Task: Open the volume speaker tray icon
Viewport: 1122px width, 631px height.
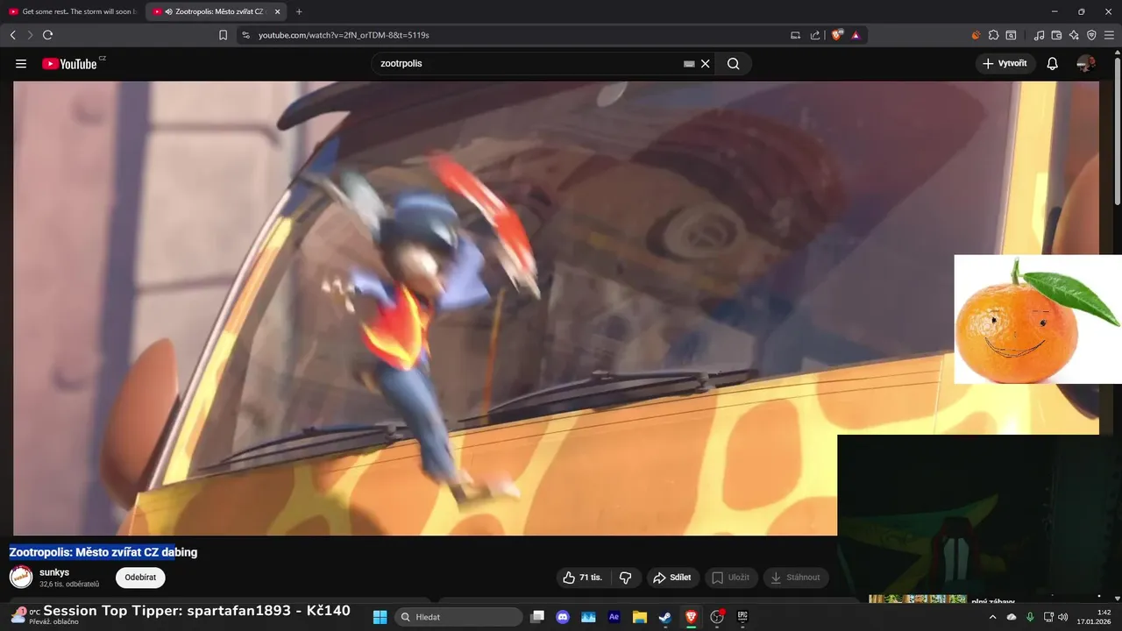Action: coord(1063,617)
